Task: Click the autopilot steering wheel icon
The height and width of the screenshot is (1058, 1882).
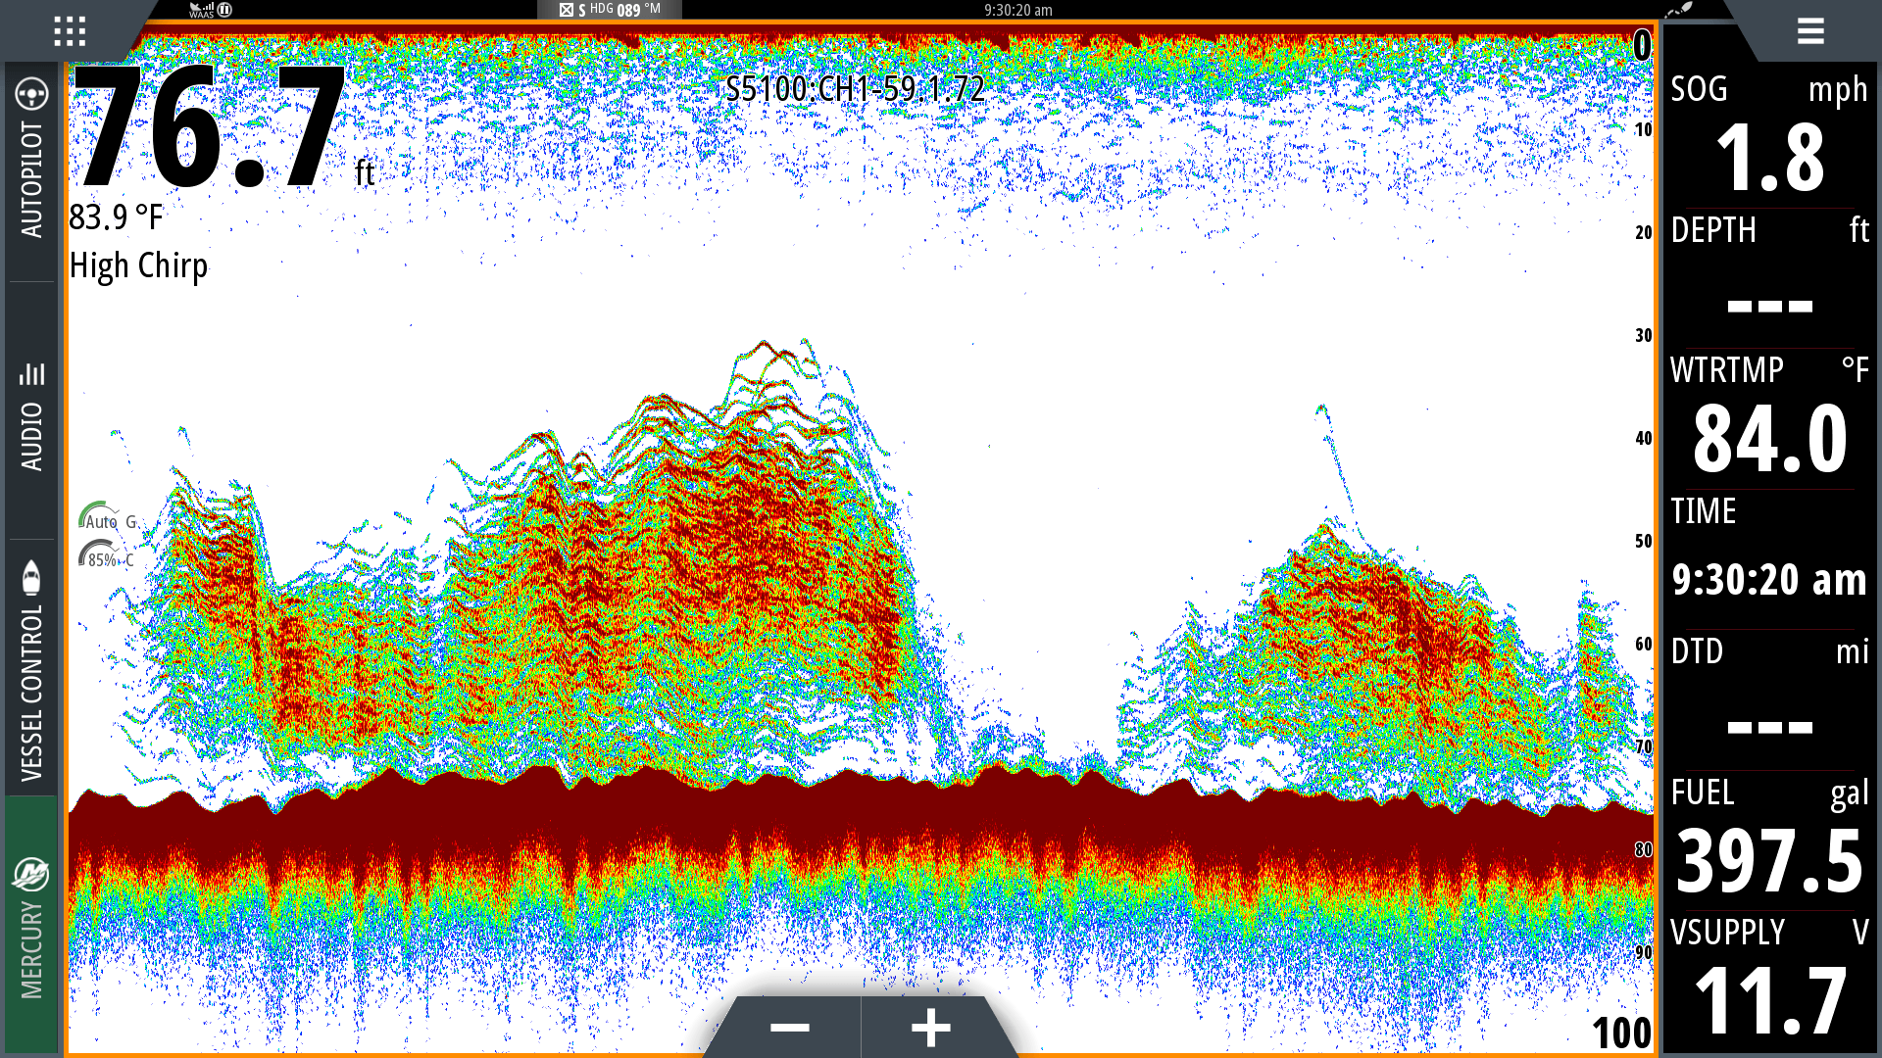Action: (31, 94)
